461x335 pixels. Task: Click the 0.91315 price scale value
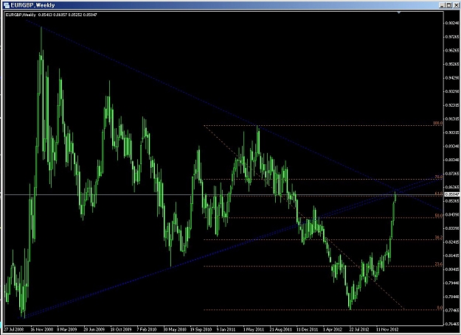(452, 119)
